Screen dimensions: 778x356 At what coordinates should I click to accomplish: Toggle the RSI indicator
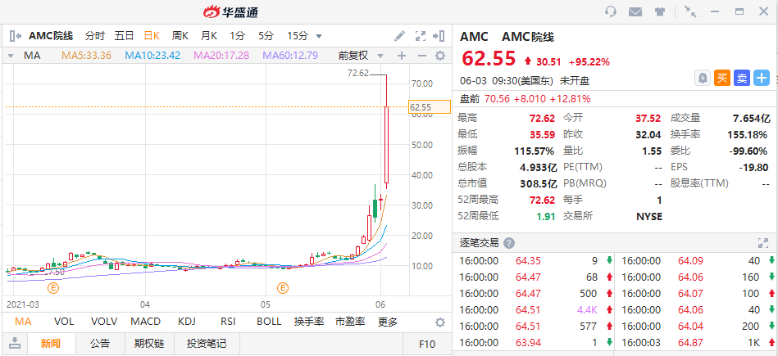[228, 322]
